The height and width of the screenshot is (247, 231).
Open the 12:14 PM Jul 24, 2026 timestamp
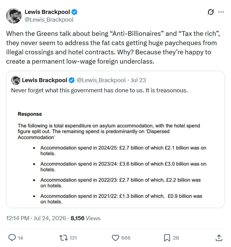36,218
